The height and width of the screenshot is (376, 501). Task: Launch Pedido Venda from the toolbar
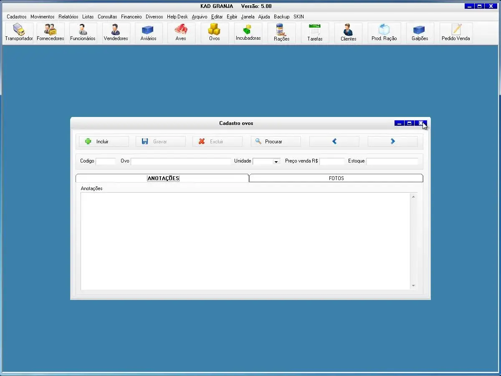coord(456,33)
